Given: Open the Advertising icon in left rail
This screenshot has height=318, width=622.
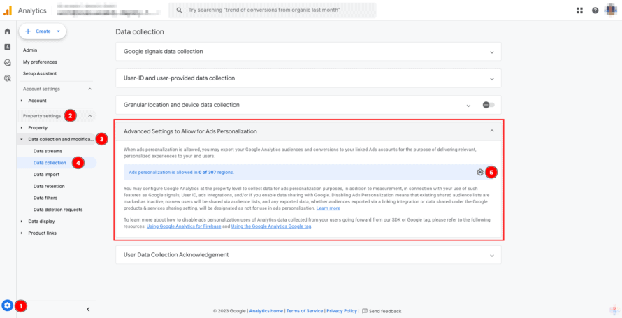Looking at the screenshot, I should (x=7, y=78).
